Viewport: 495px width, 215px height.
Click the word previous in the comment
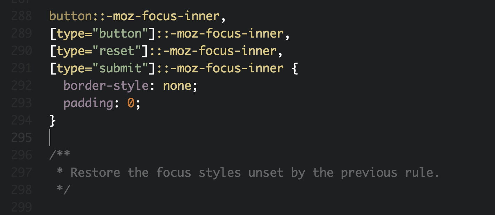click(369, 173)
